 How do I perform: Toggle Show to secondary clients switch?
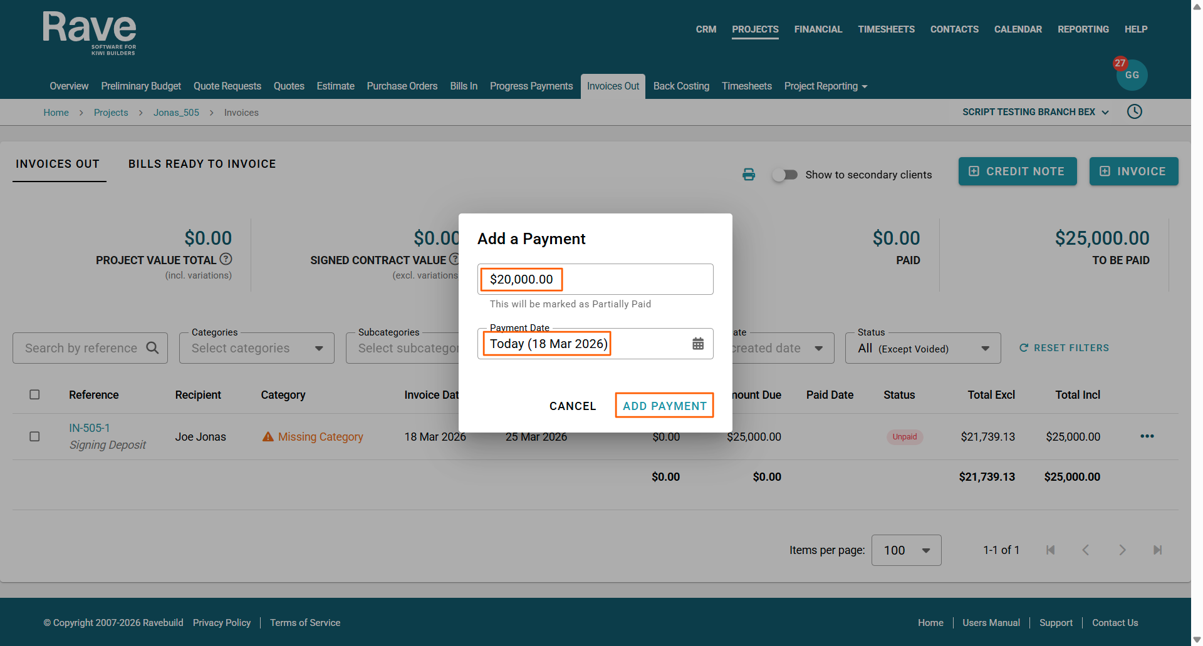click(x=784, y=175)
